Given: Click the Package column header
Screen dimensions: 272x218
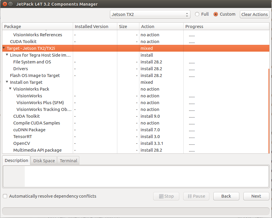Looking at the screenshot, I should click(37, 27).
